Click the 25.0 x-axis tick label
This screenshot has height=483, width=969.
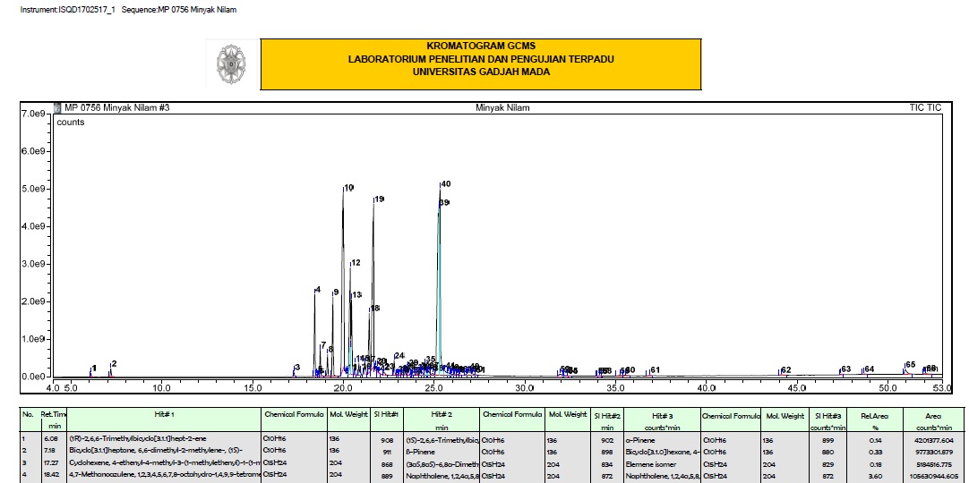(433, 388)
